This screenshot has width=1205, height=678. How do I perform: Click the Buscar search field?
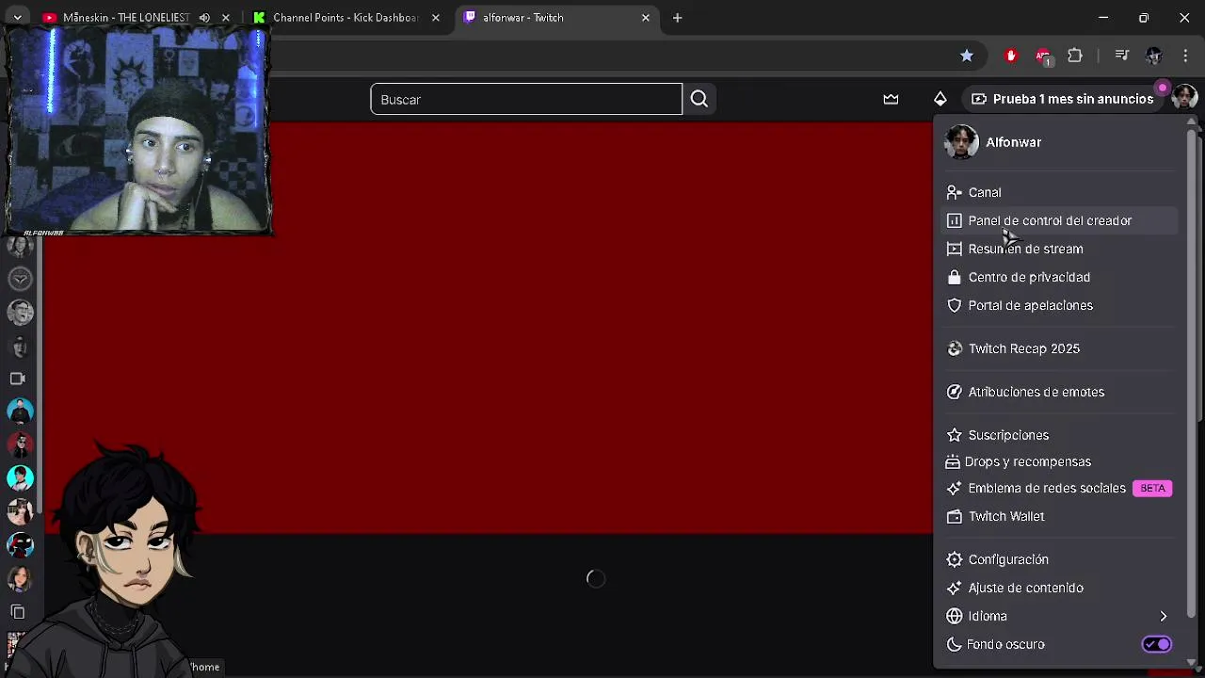click(x=526, y=99)
